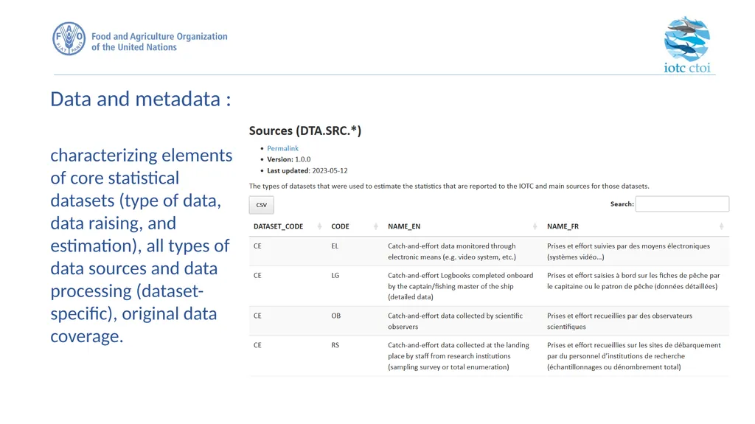Sort by the NAME_EN column header
755x424 pixels.
(x=404, y=226)
